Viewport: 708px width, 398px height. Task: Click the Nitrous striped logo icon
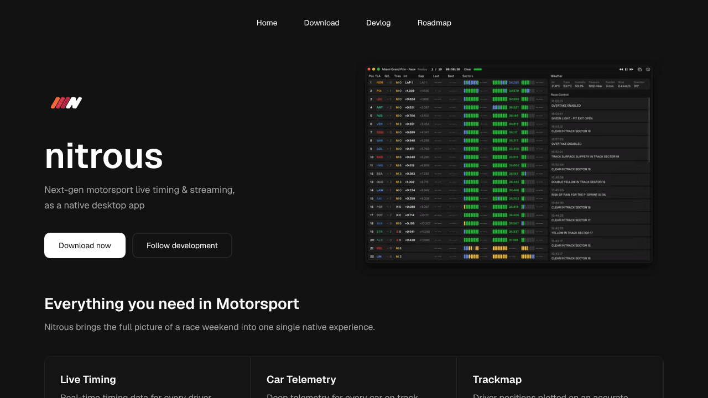click(66, 103)
